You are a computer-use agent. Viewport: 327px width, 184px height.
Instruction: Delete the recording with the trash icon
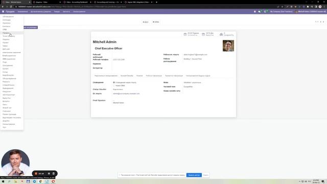point(54,173)
